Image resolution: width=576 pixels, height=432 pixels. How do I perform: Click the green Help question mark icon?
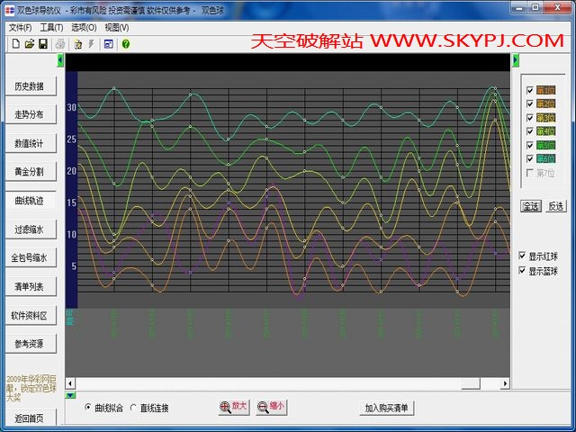pyautogui.click(x=125, y=43)
